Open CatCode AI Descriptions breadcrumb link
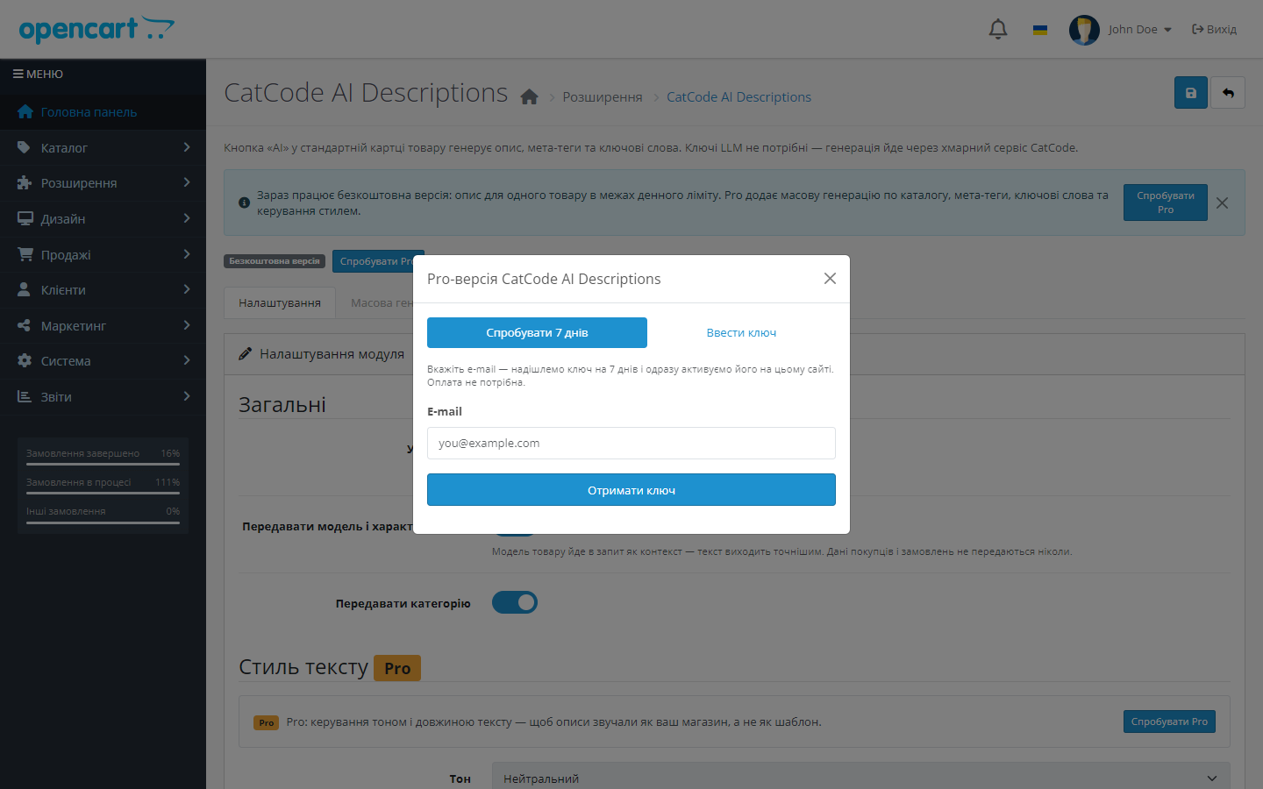1263x789 pixels. [739, 97]
